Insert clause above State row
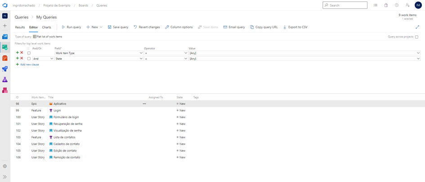 point(18,58)
